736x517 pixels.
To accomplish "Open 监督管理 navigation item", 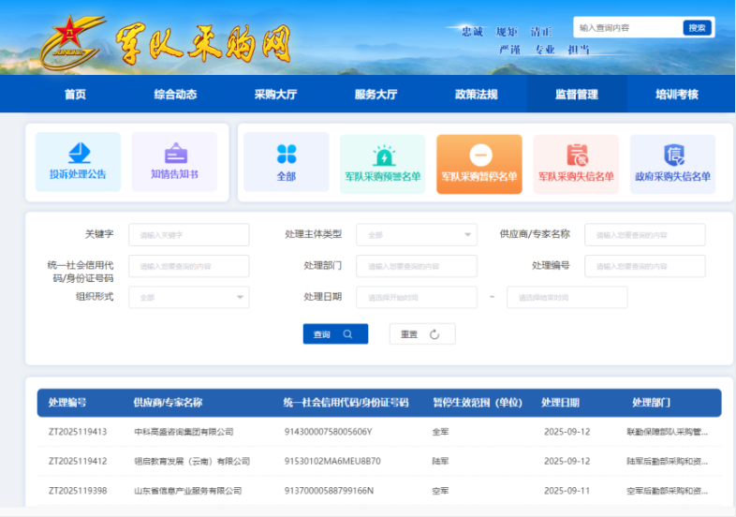I will (x=577, y=95).
